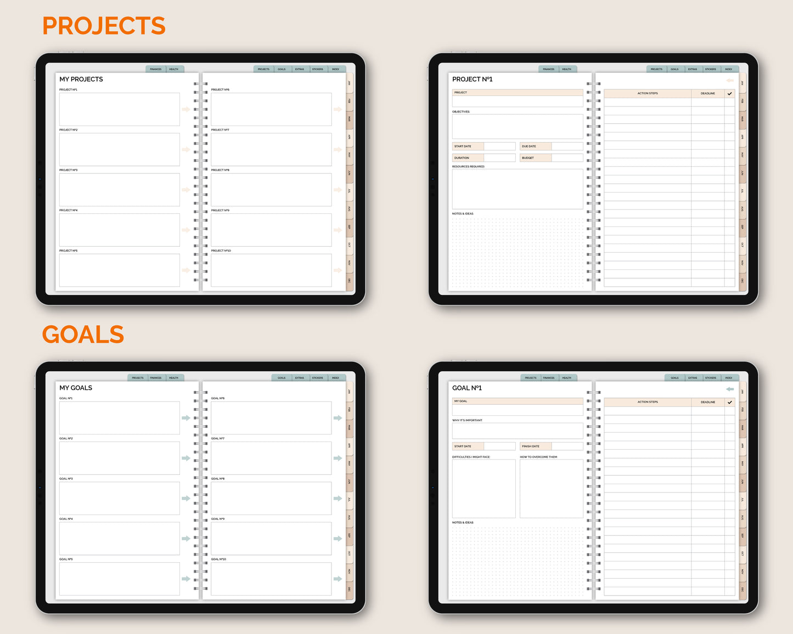Click the MY PROJECTS page title

[81, 80]
